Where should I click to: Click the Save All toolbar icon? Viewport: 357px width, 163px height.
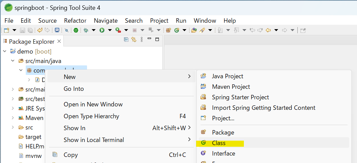coord(30,30)
